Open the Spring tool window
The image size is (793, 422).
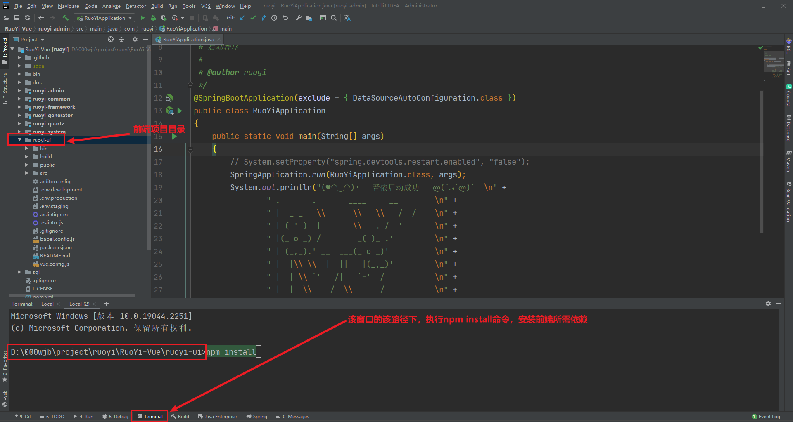coord(256,416)
